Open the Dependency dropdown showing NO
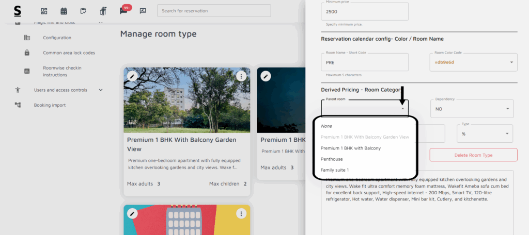This screenshot has height=235, width=529. tap(472, 109)
